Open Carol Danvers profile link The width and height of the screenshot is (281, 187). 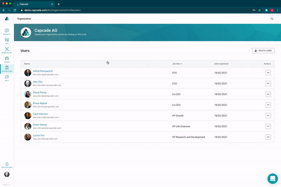coord(40,114)
